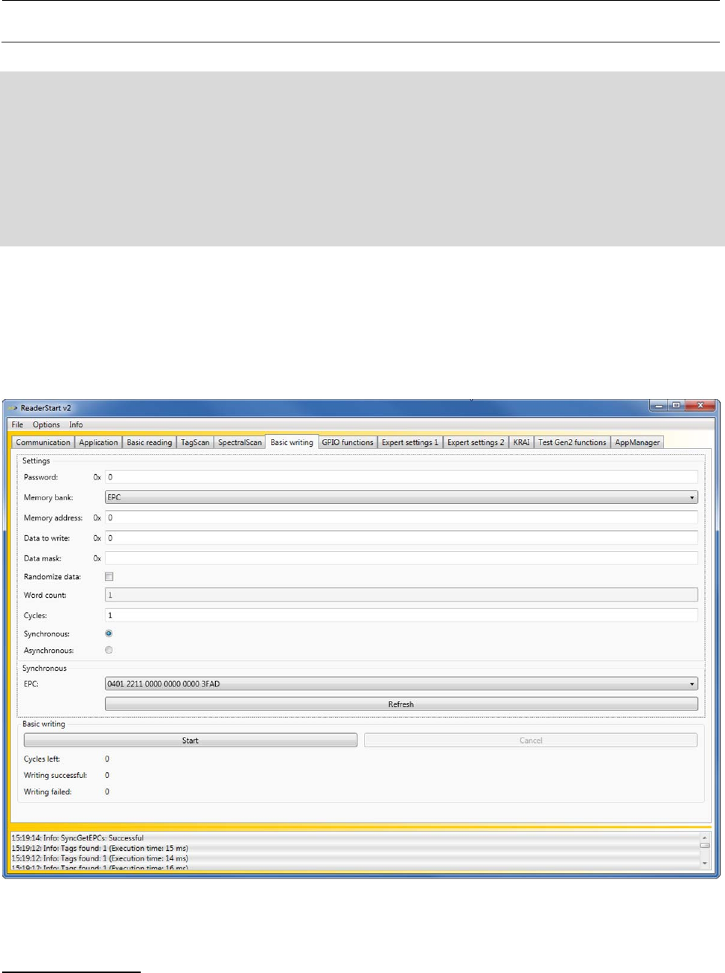The width and height of the screenshot is (725, 973).
Task: Select the Synchronous radio button
Action: point(109,634)
